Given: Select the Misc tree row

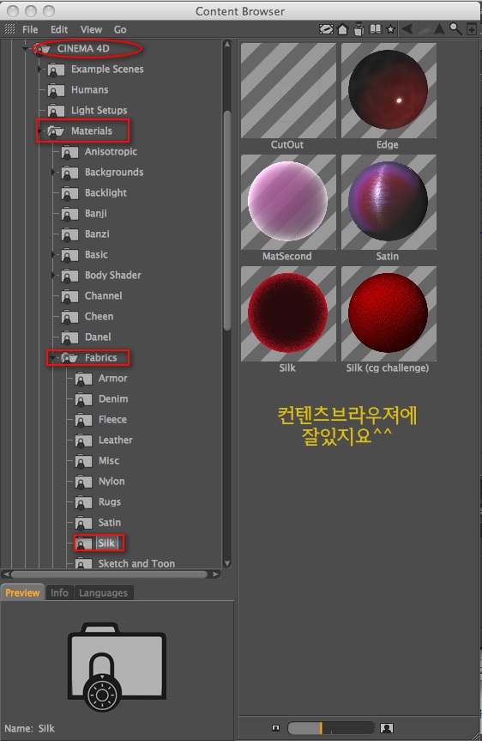Looking at the screenshot, I should 109,461.
